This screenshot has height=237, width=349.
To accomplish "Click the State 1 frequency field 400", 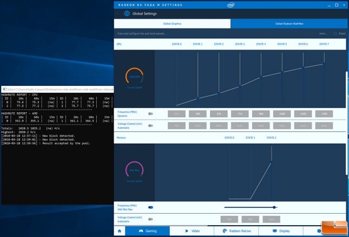I will click(x=197, y=114).
